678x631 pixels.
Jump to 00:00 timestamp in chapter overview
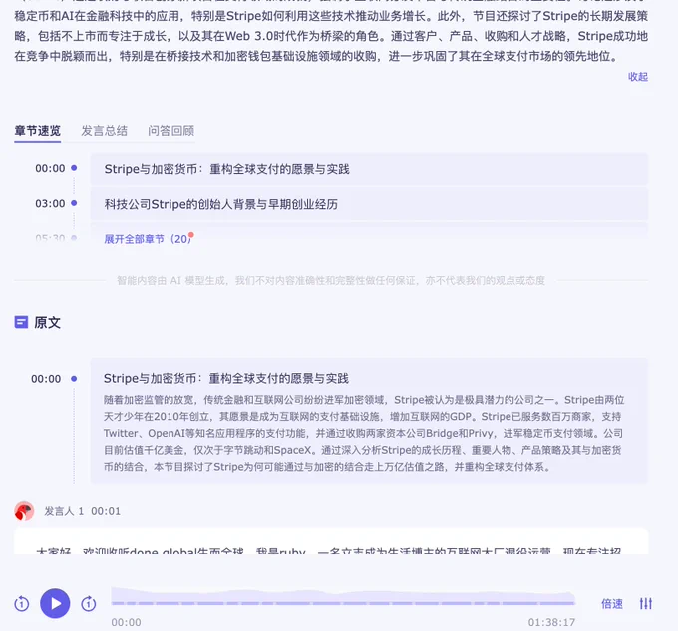(x=50, y=169)
